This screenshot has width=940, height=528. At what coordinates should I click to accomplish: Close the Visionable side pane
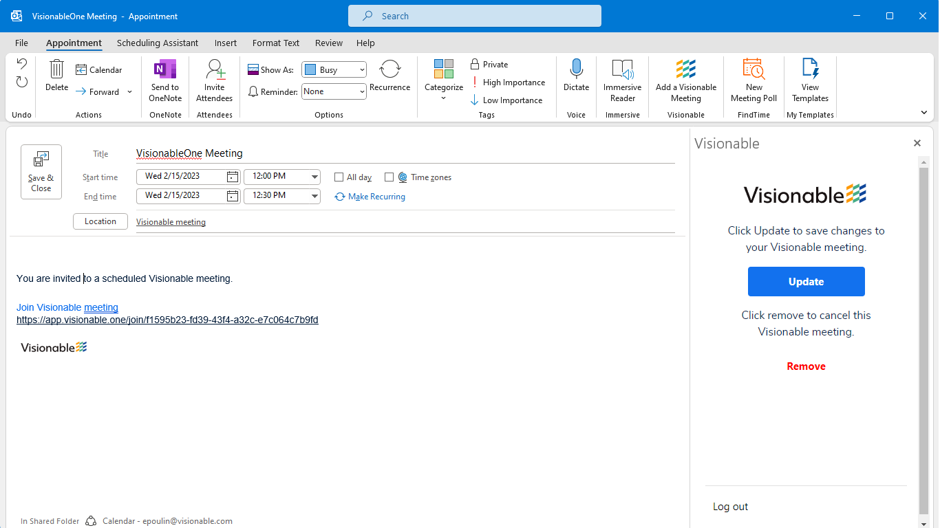917,143
